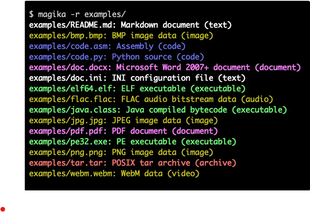Select the examples/elf64.elf ELF executable line
Screen dimensions: 310x212
click(x=137, y=89)
